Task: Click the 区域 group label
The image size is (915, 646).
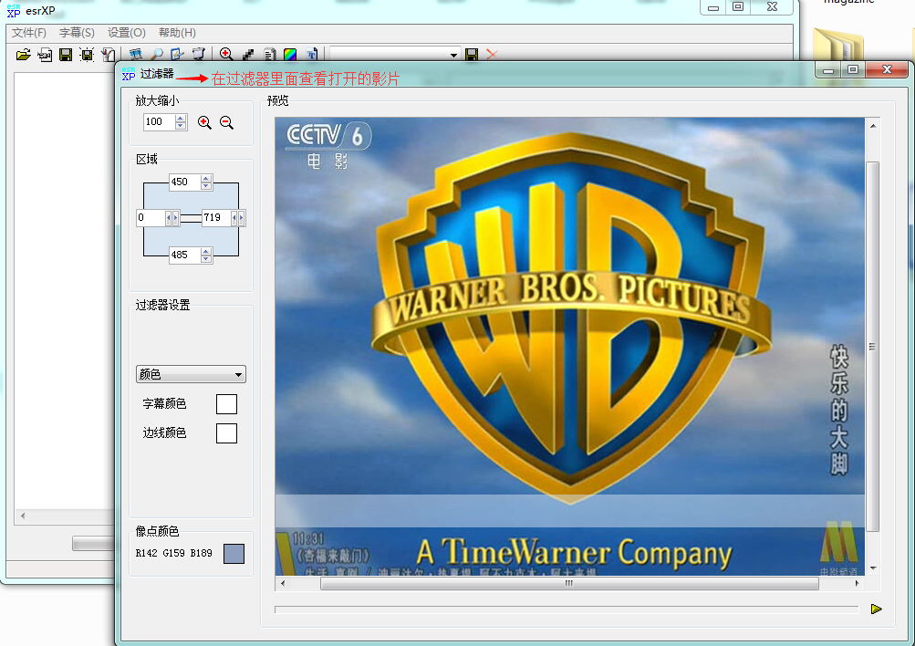Action: (147, 160)
